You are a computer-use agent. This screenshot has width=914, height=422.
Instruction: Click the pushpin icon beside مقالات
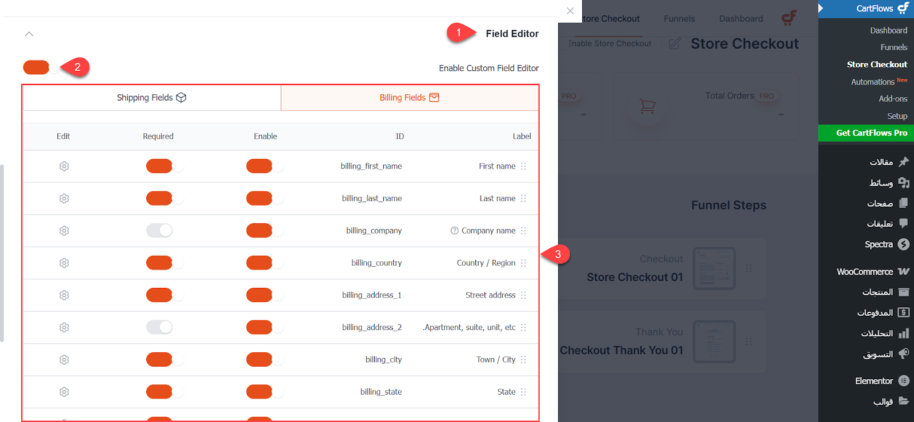pyautogui.click(x=903, y=162)
